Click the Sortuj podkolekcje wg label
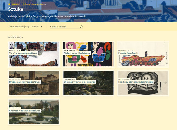The image size is (177, 130). [x=19, y=27]
